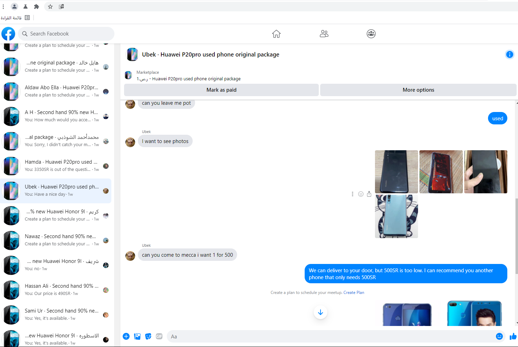Screen dimensions: 518x347
Task: Select the Ubek Huawei P20pro conversation
Action: point(56,191)
